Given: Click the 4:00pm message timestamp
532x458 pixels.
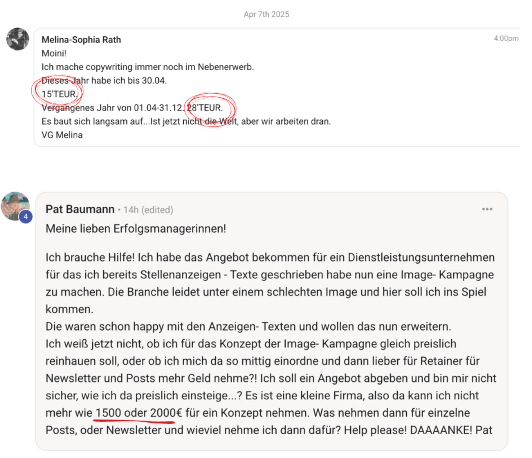Looking at the screenshot, I should click(x=506, y=38).
